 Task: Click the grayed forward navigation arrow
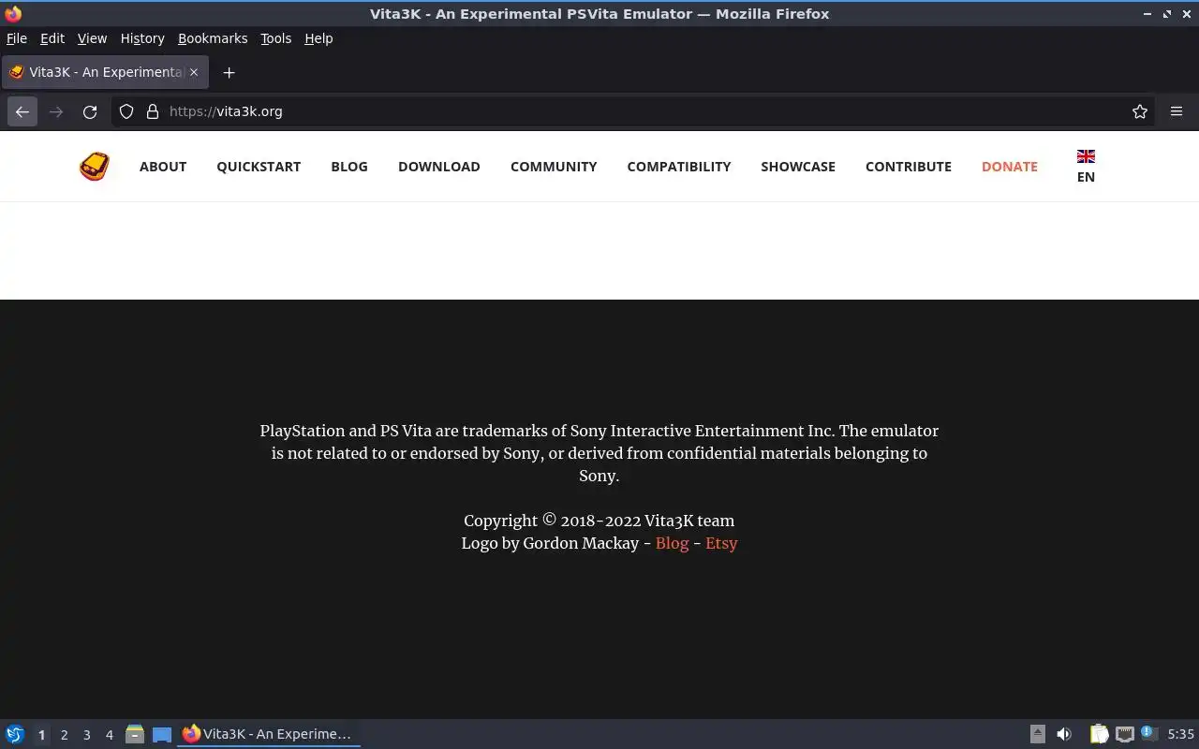(56, 111)
